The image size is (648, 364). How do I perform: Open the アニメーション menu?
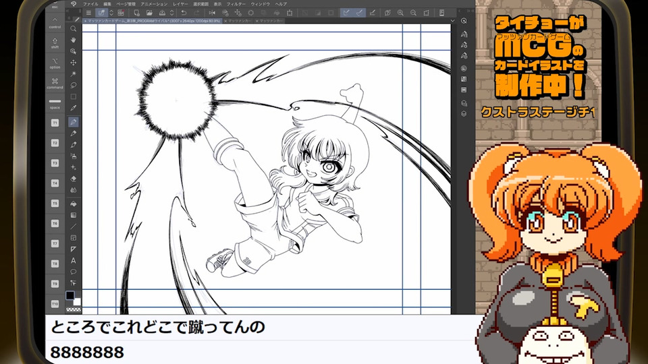(154, 4)
